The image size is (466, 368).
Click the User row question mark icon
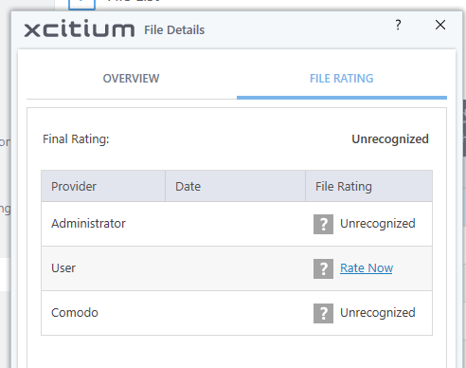(323, 268)
